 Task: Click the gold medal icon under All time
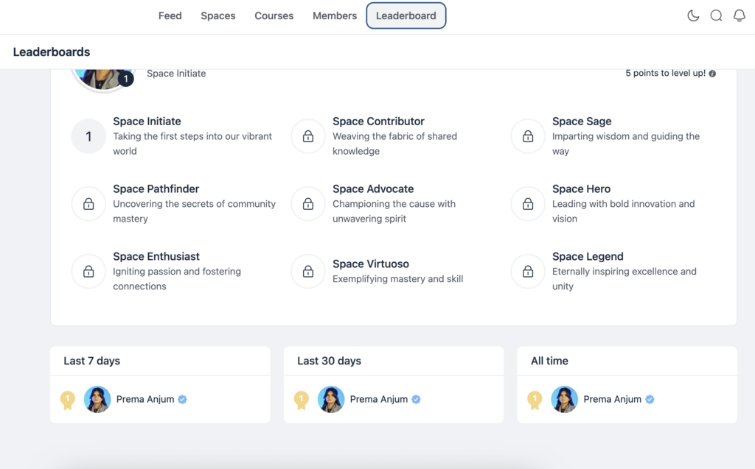[x=535, y=399]
